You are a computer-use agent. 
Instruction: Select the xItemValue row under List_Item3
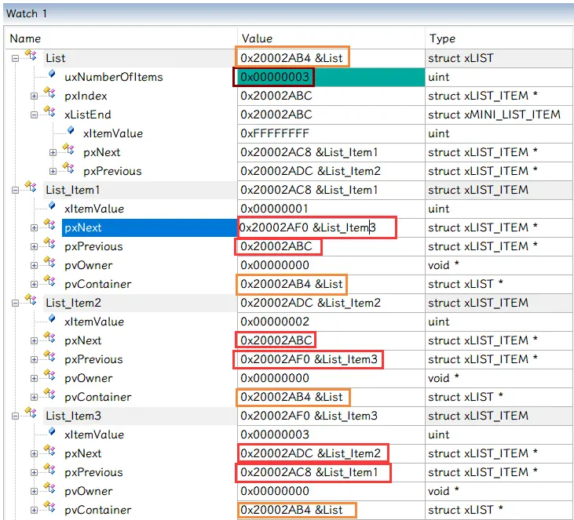(x=93, y=435)
